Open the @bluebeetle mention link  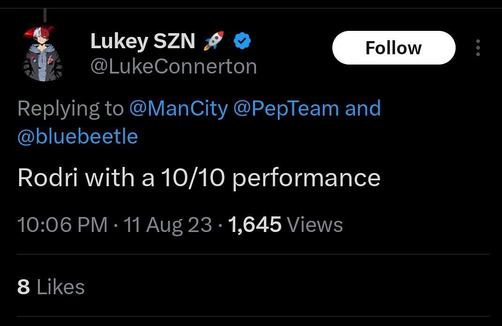78,137
